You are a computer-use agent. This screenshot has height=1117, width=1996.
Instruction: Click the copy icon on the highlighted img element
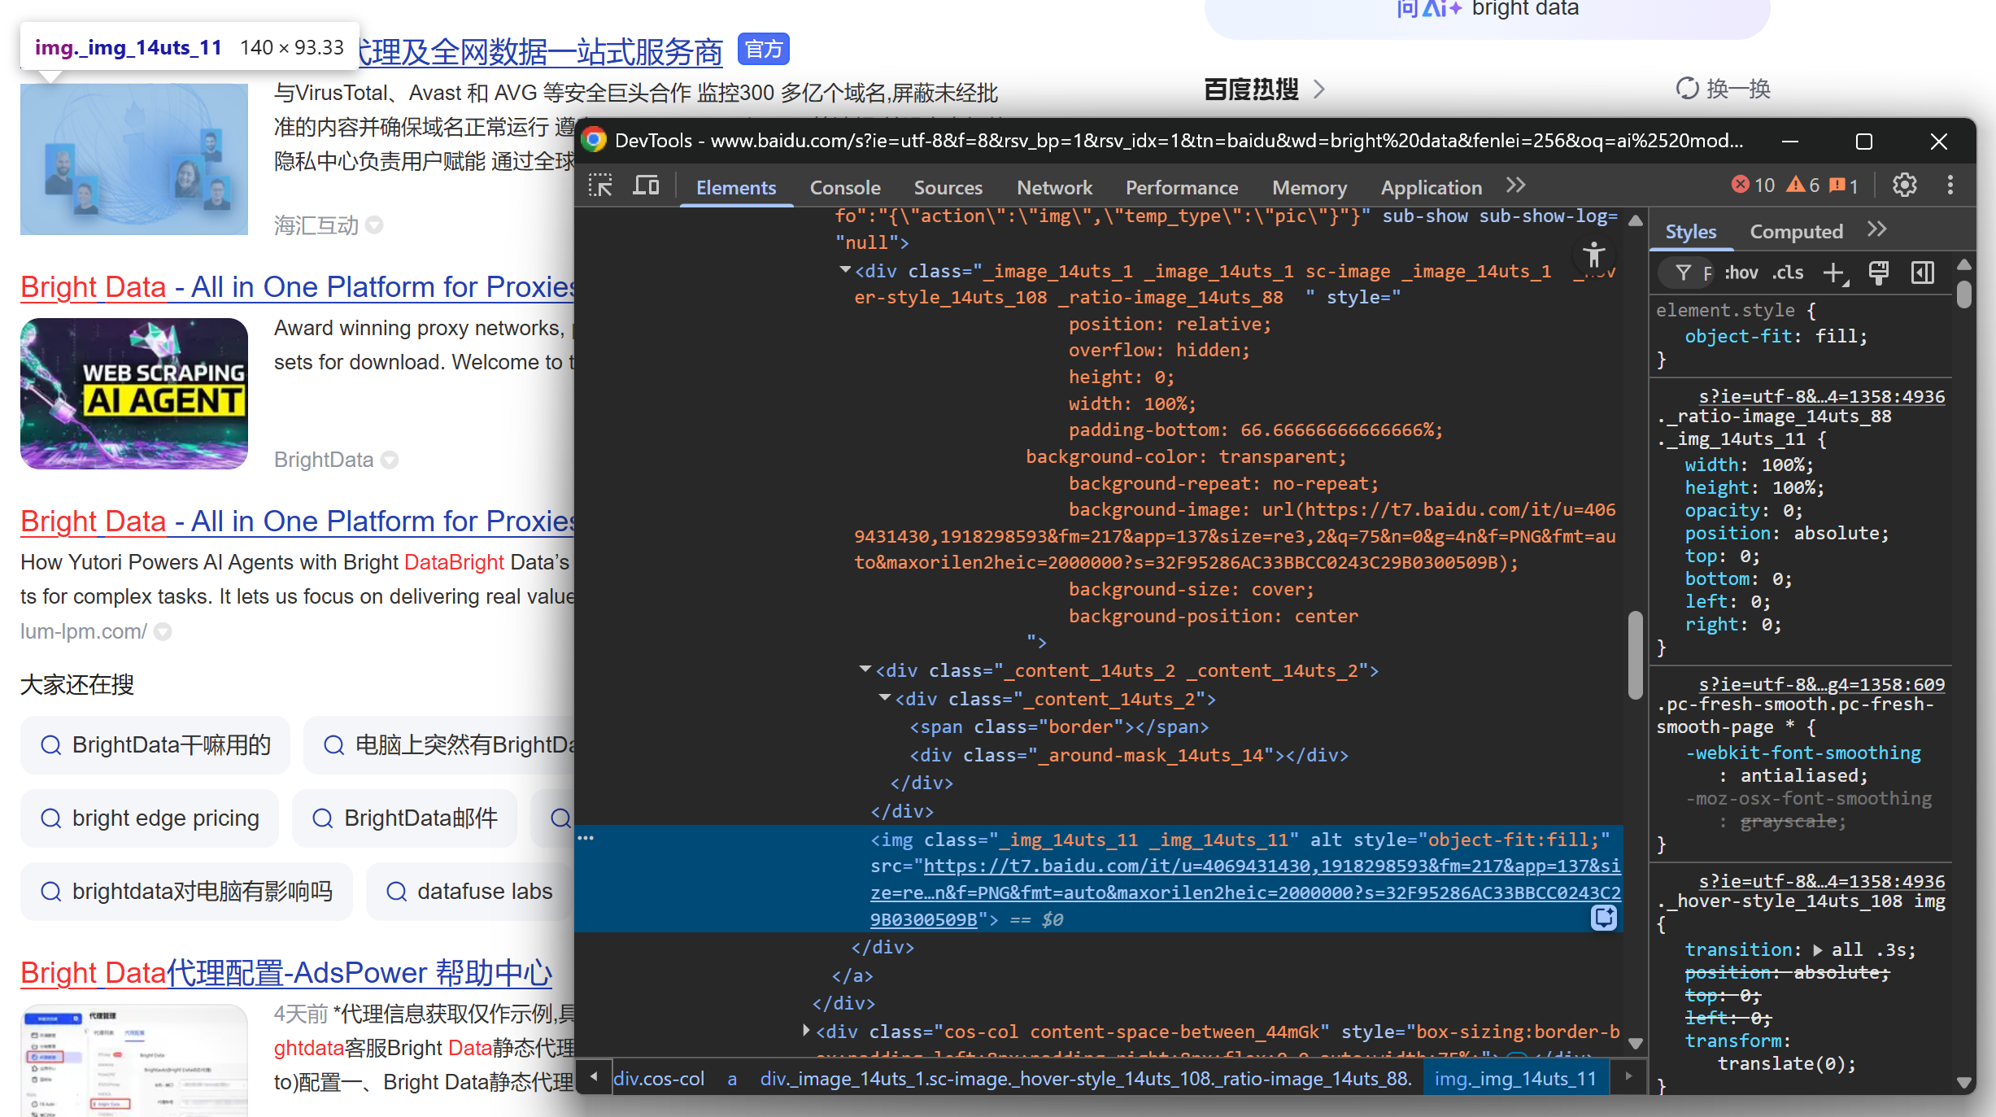coord(1602,918)
